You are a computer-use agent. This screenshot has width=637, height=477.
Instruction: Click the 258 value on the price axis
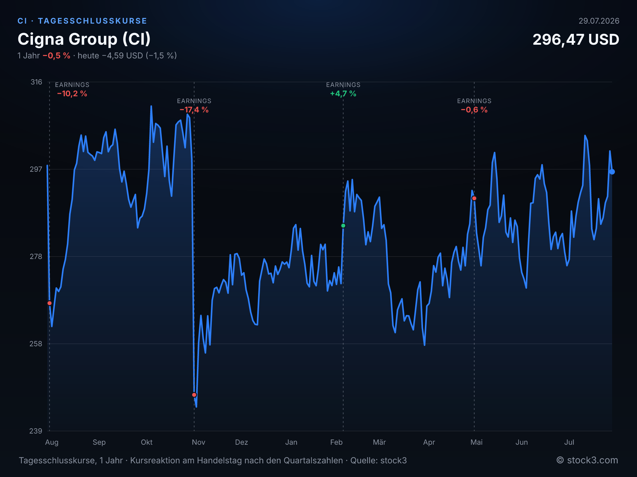(36, 344)
